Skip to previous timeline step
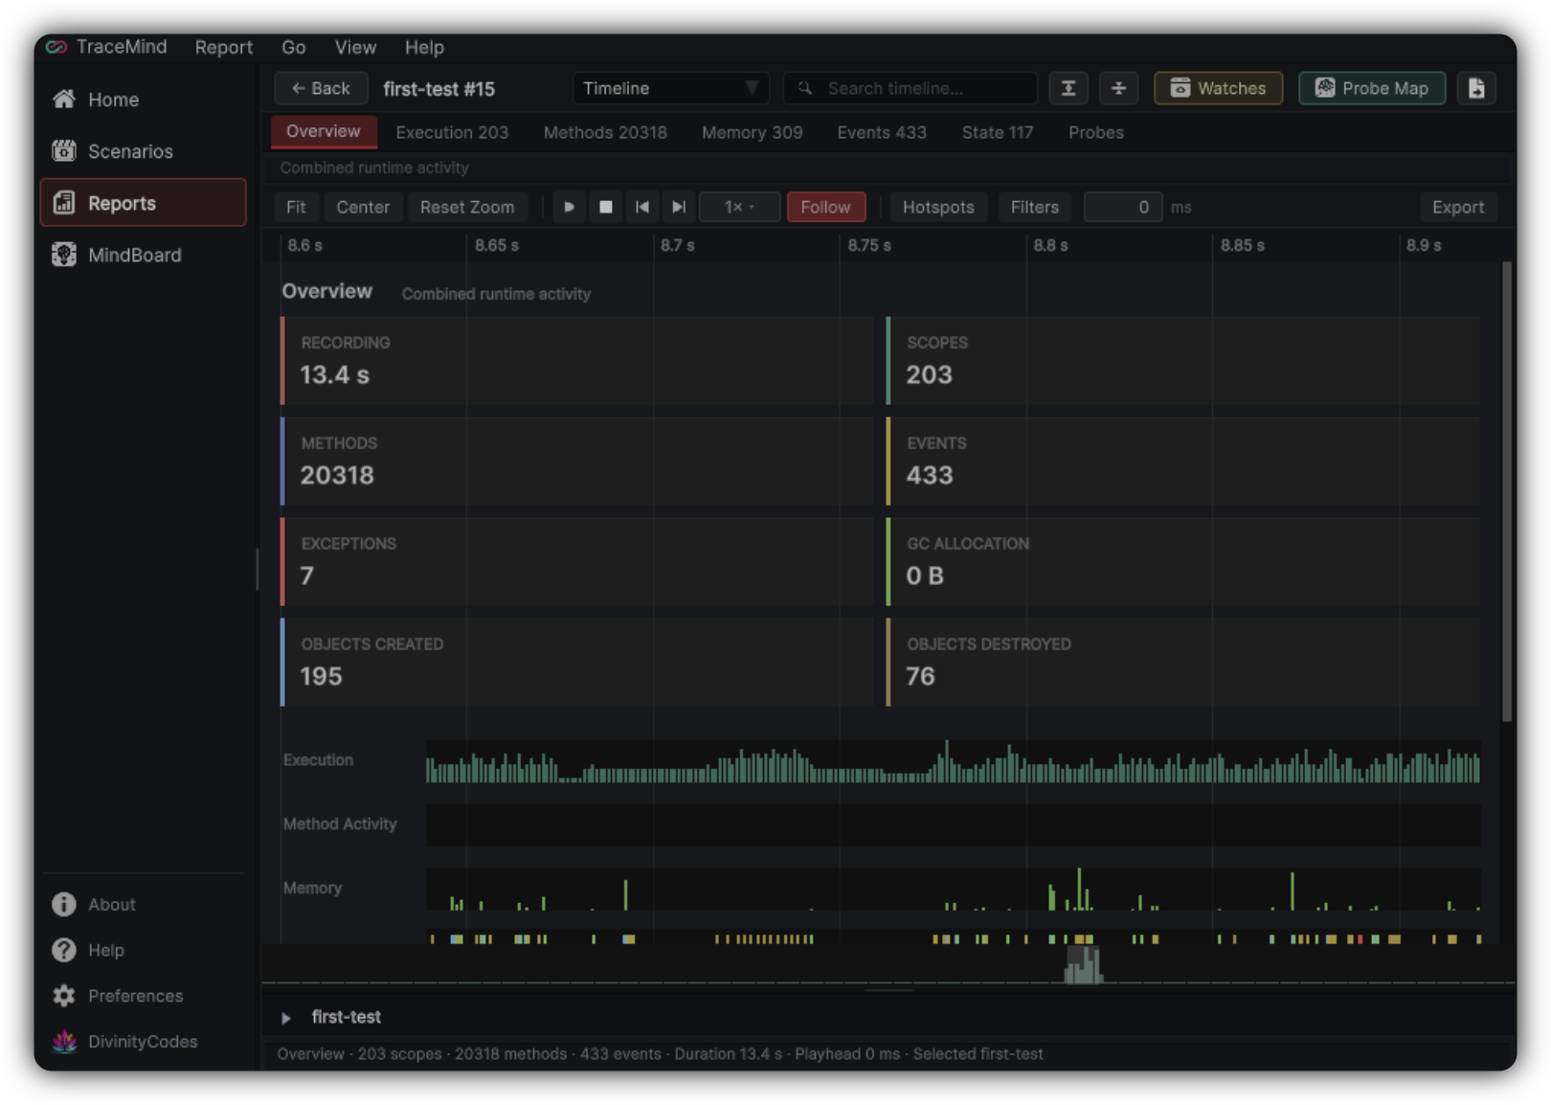1551x1105 pixels. tap(641, 207)
